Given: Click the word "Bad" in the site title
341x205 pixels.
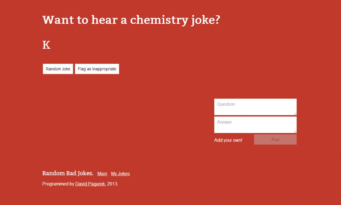Looking at the screenshot, I should coord(71,173).
